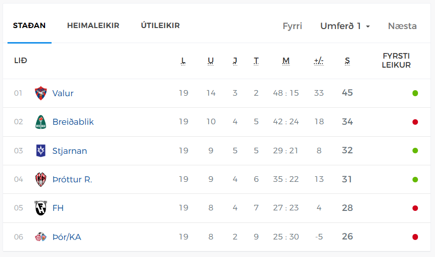This screenshot has height=257, width=435.
Task: Click Breiðablik's red first-match indicator dot
Action: [x=415, y=122]
